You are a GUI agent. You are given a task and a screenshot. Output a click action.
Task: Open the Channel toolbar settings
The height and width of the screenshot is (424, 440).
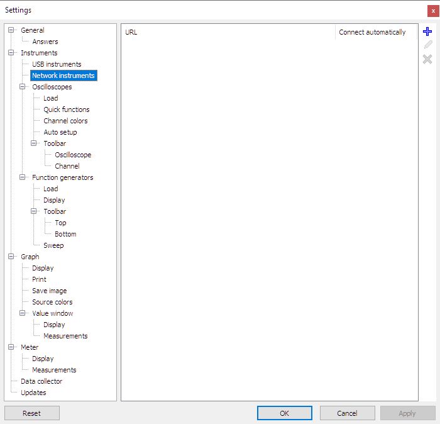[67, 166]
